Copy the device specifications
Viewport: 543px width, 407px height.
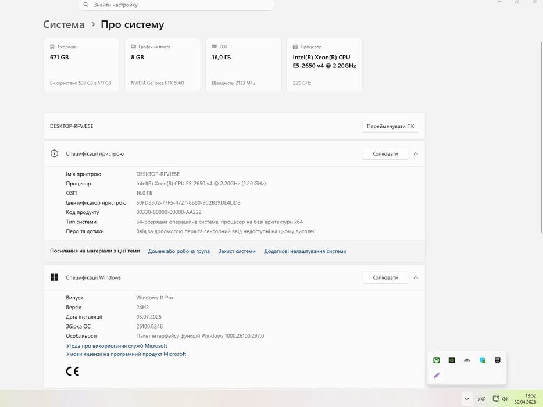pos(385,153)
